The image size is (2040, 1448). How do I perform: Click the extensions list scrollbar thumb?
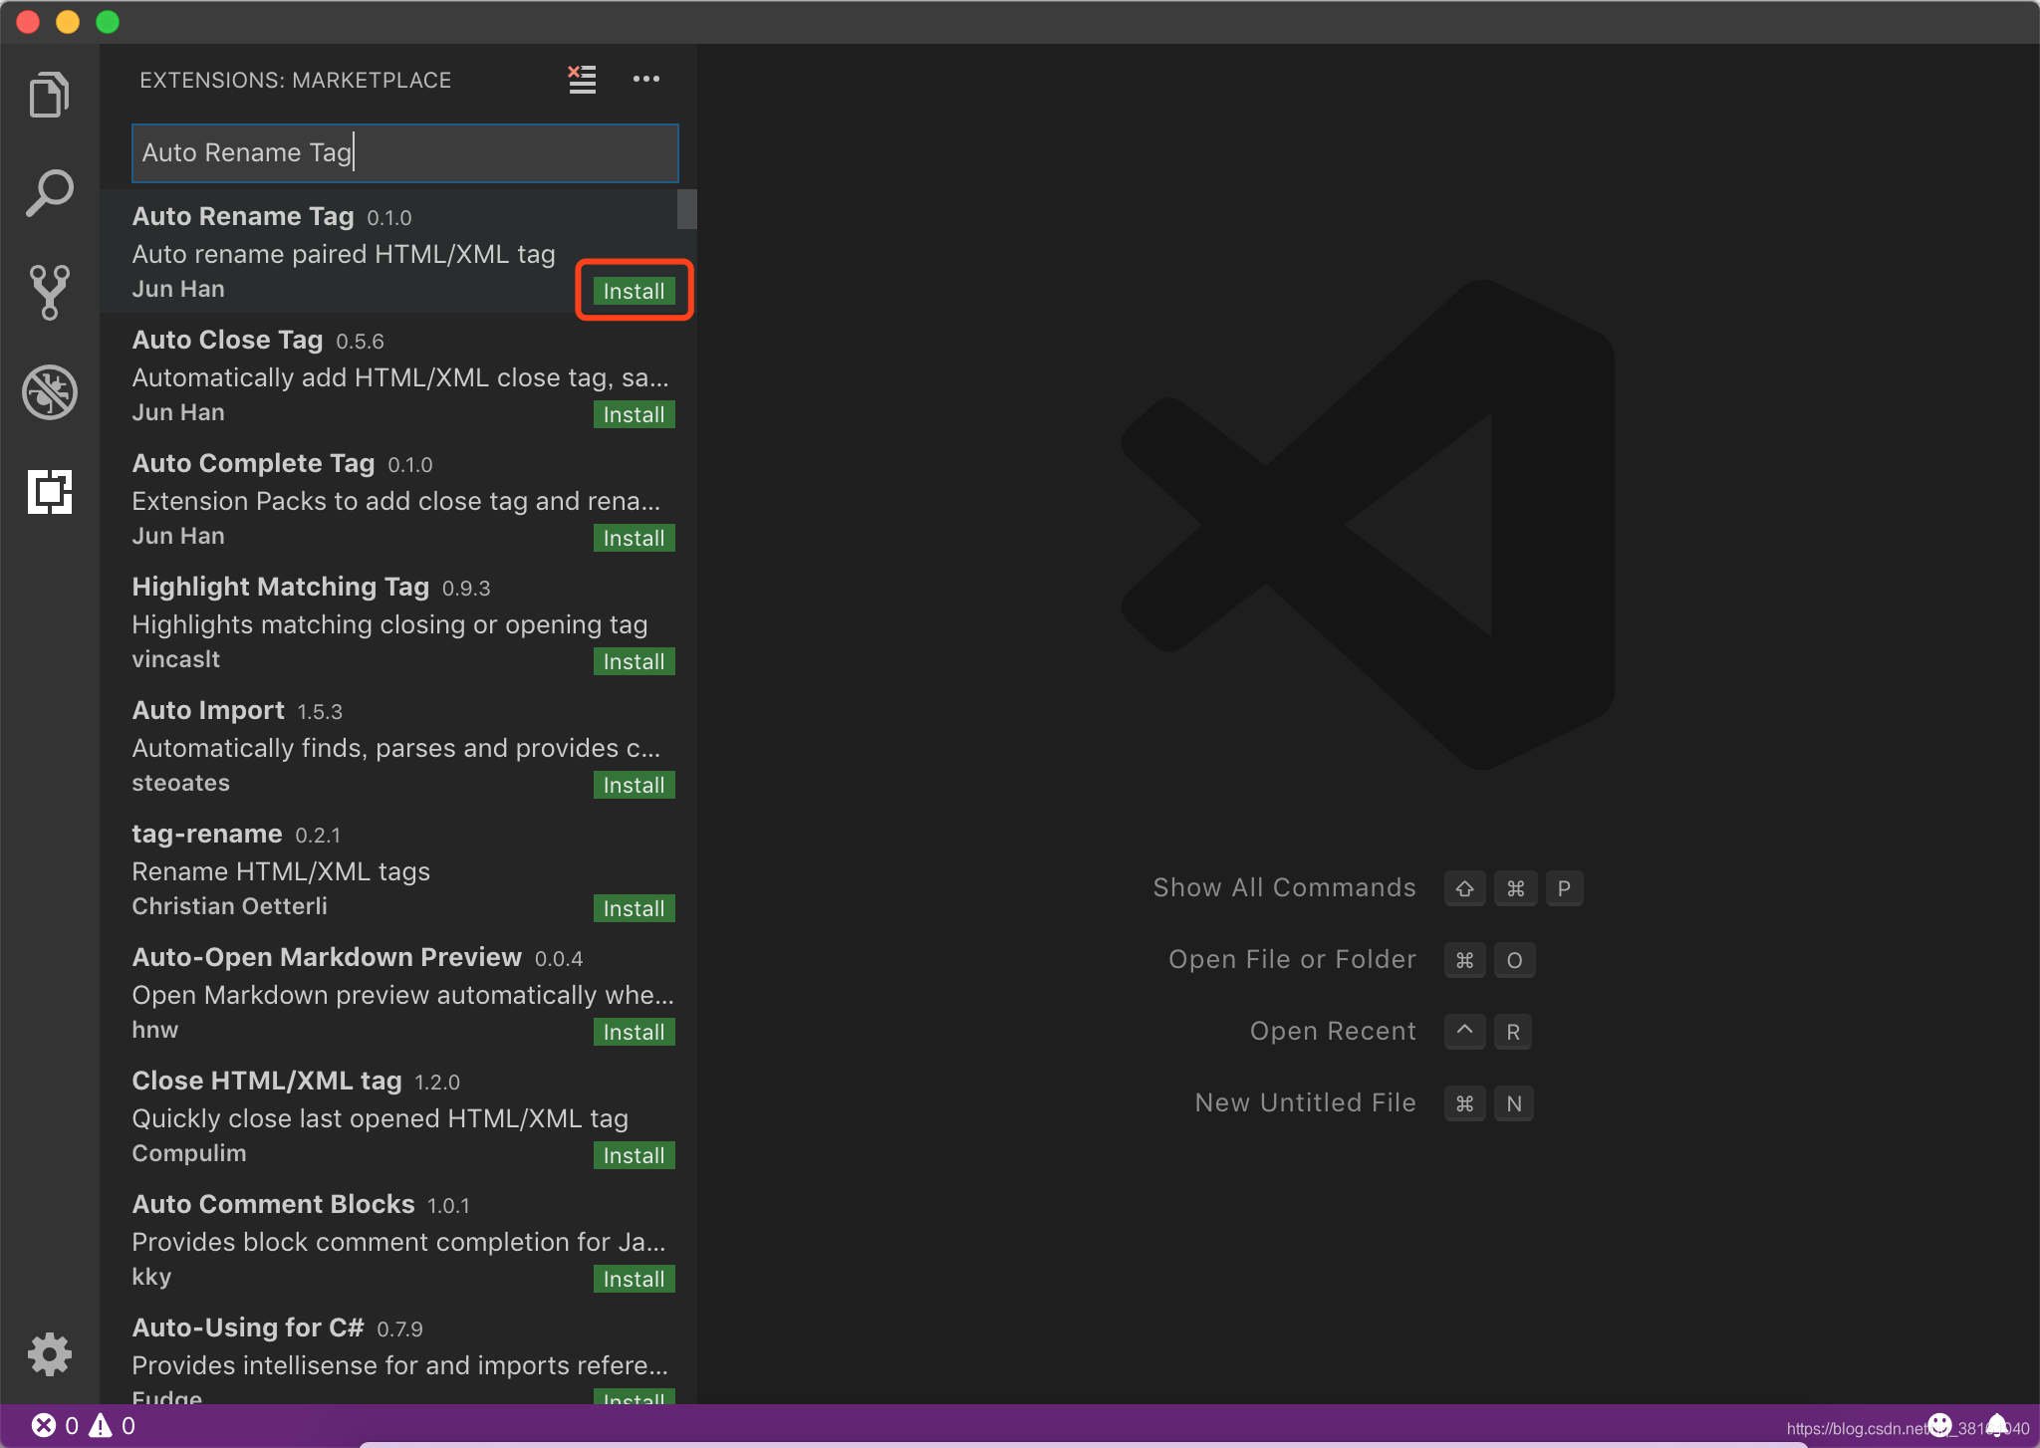pyautogui.click(x=686, y=209)
